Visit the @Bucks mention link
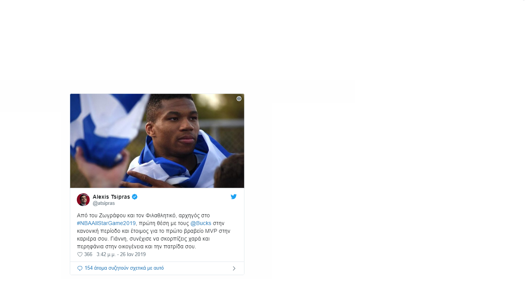 point(201,223)
